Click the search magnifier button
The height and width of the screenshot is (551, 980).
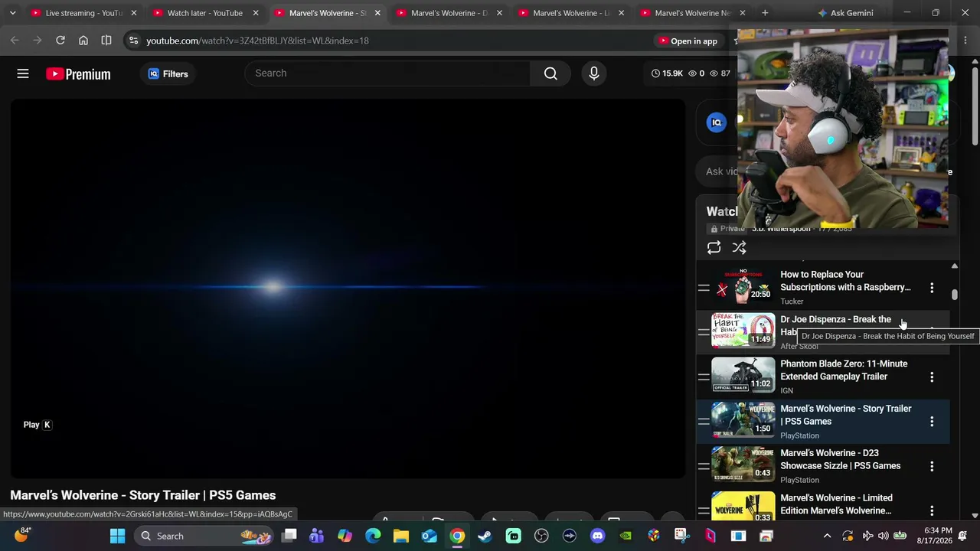(x=550, y=73)
